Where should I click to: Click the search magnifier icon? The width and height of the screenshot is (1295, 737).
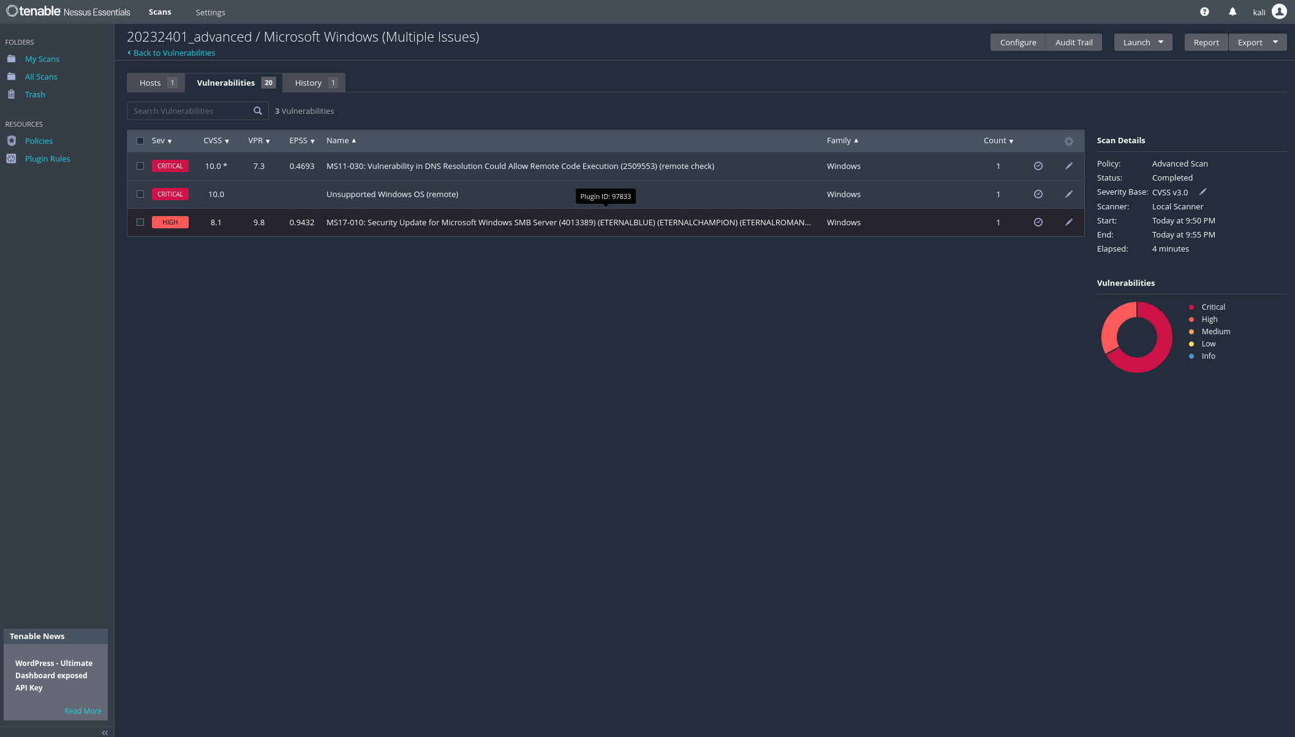coord(258,111)
